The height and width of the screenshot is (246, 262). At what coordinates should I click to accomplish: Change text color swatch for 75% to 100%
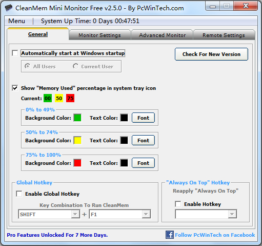(x=124, y=163)
